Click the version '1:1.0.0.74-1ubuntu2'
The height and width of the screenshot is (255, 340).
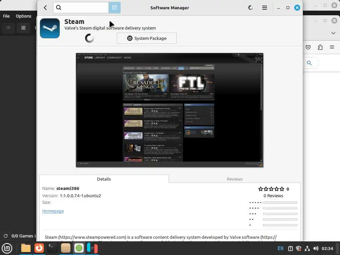tap(80, 196)
